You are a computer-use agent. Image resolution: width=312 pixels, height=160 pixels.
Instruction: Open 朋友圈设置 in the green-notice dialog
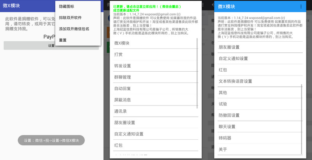pyautogui.click(x=156, y=123)
